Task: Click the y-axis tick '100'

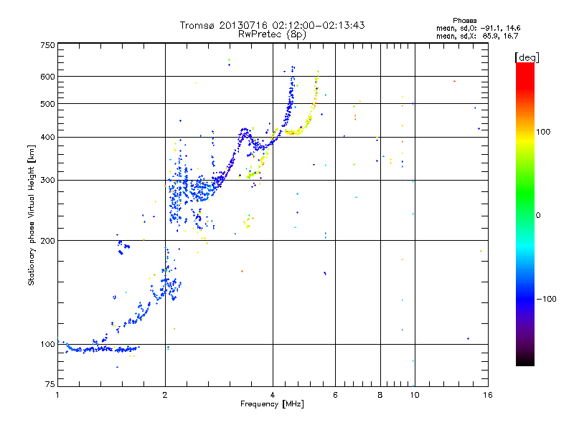Action: [47, 344]
